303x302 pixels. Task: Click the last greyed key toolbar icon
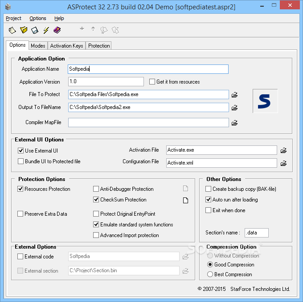coord(115,30)
